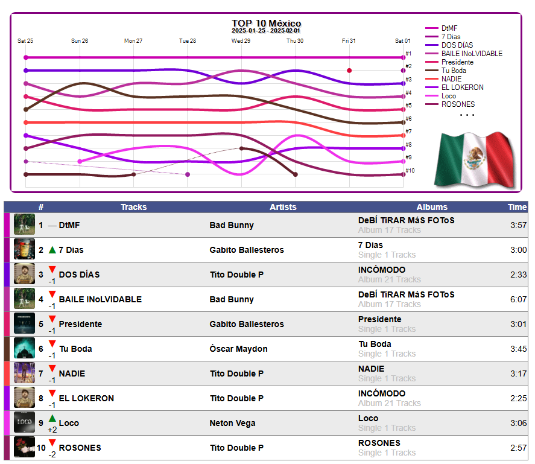Click the Mexican flag image

[x=475, y=160]
